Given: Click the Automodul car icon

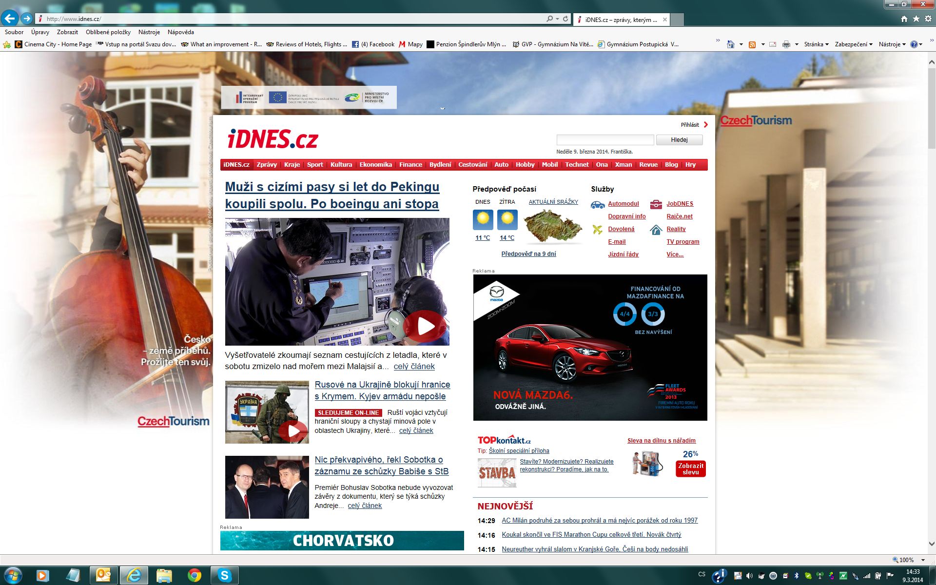Looking at the screenshot, I should coord(598,204).
